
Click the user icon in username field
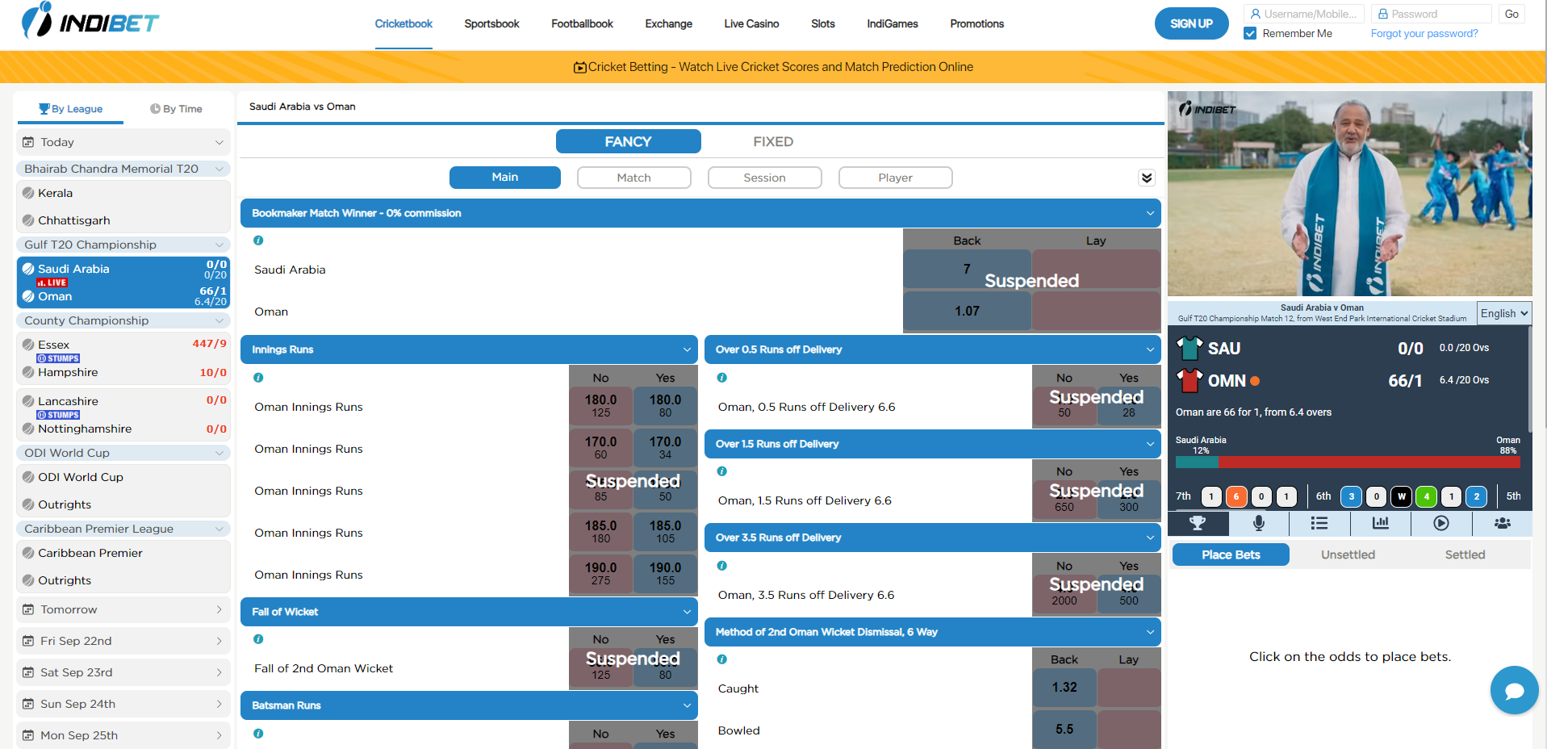1255,14
